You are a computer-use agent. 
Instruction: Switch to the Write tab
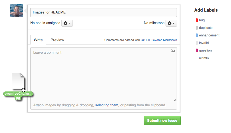[38, 40]
